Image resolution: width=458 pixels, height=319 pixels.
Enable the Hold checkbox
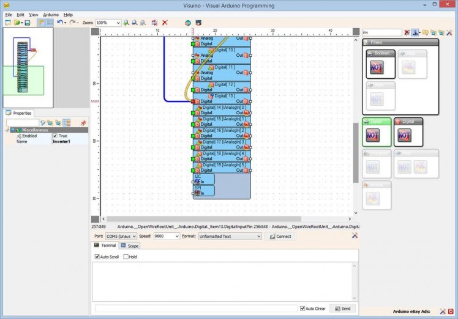tap(126, 257)
